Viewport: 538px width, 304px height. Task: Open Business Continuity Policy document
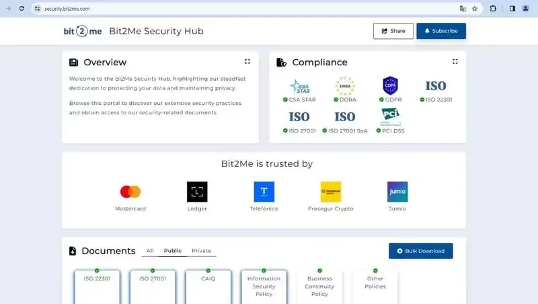[x=319, y=287]
